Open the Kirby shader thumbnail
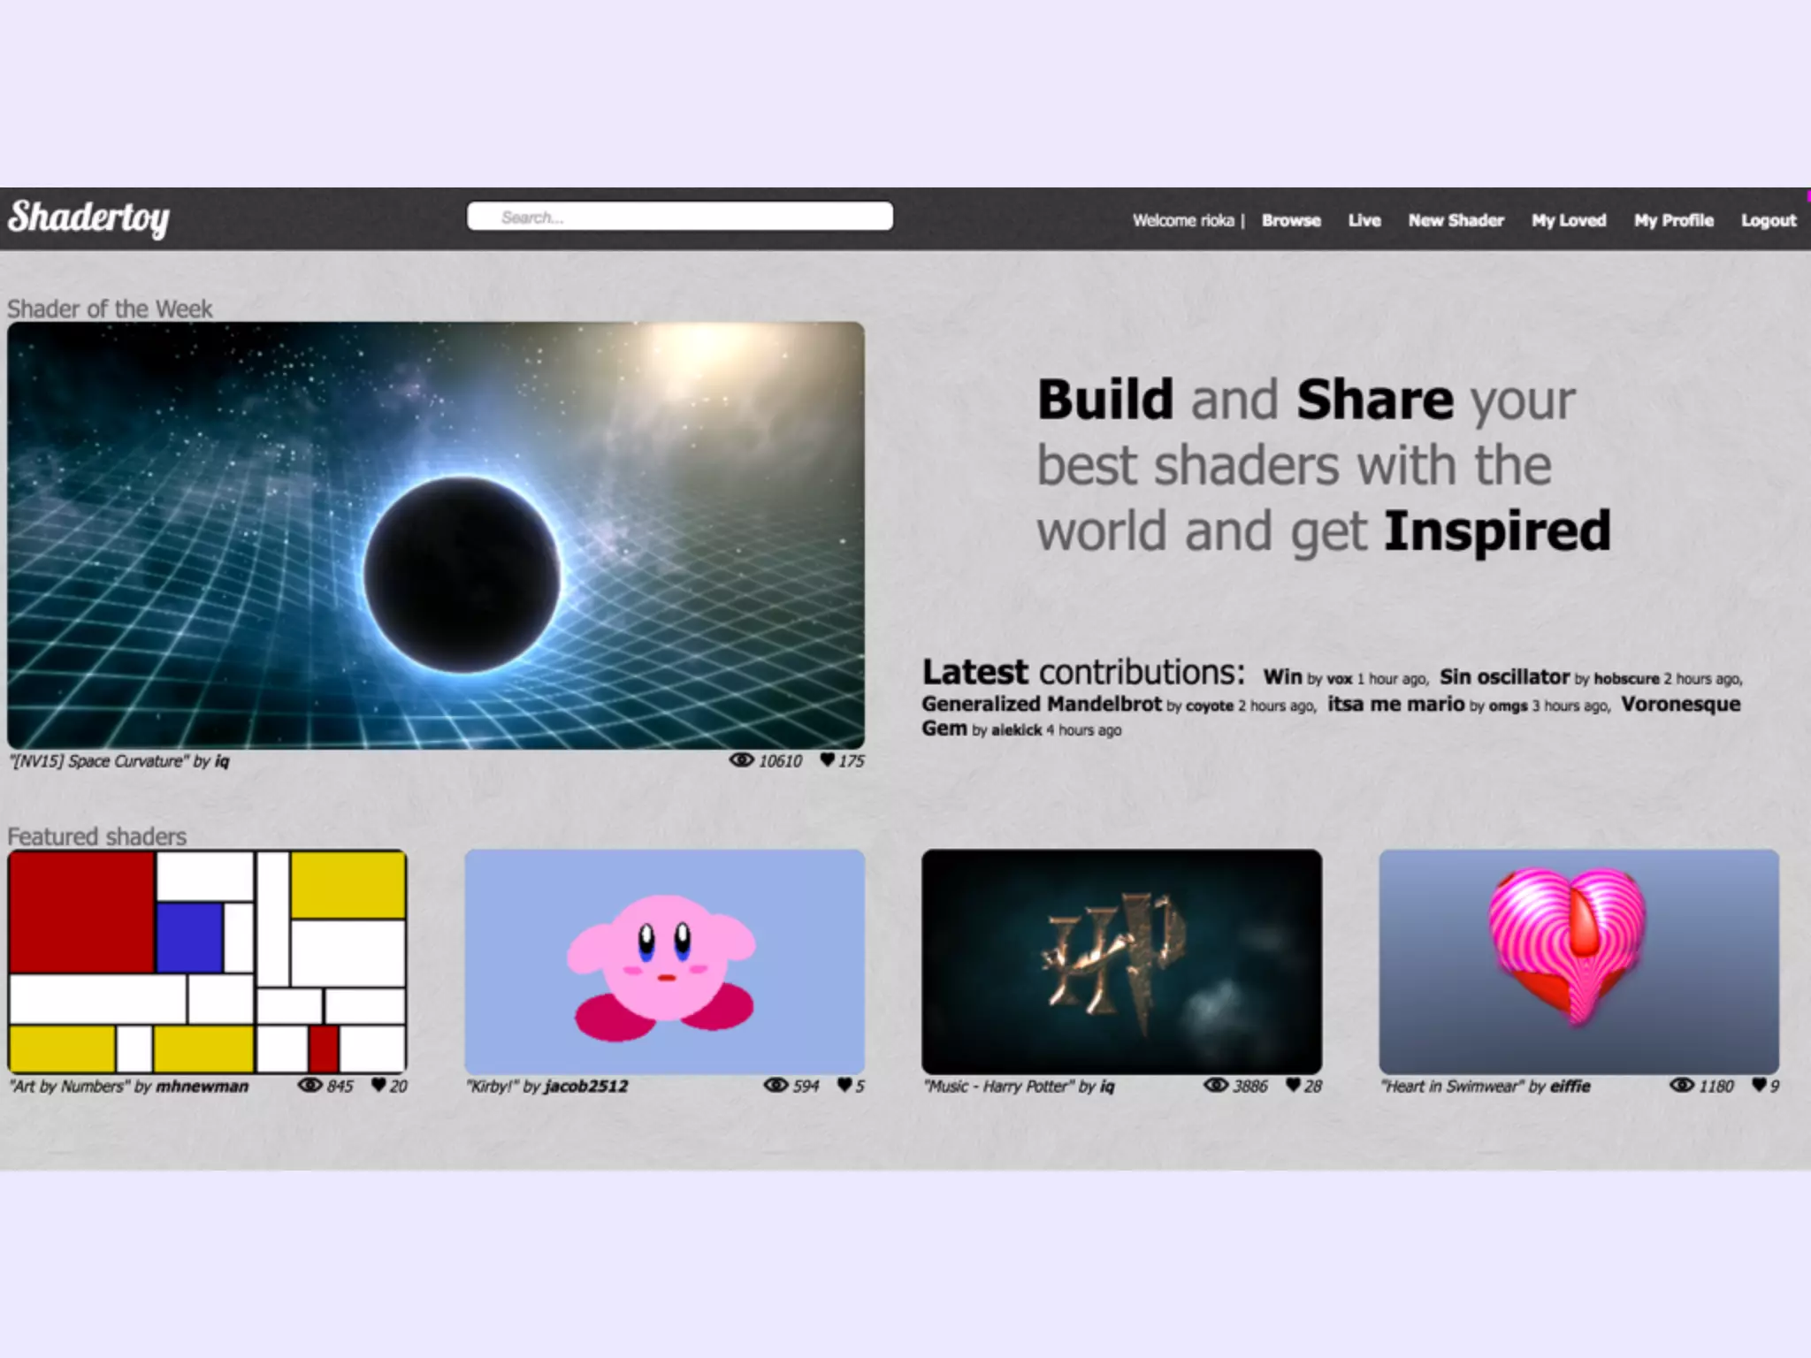 click(664, 962)
